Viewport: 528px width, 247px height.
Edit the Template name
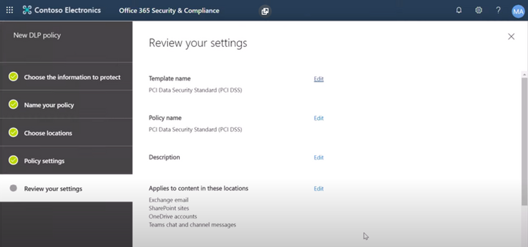318,79
